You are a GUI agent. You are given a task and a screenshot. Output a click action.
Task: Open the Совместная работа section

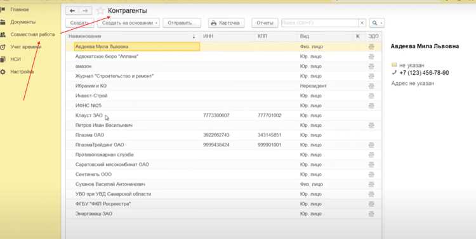pos(32,35)
